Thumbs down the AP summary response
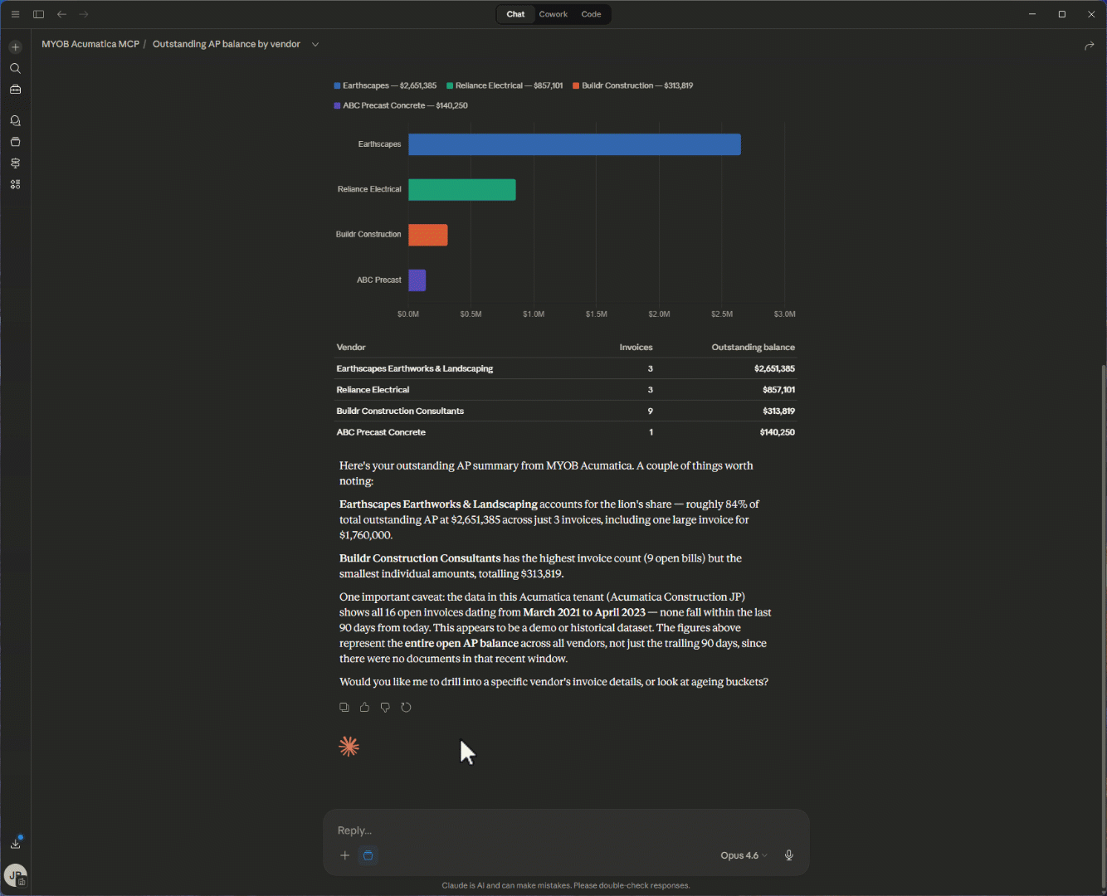 point(385,707)
